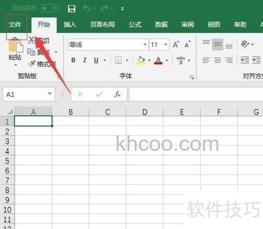Click the Save floppy disk icon
The image size is (263, 229).
72,9
